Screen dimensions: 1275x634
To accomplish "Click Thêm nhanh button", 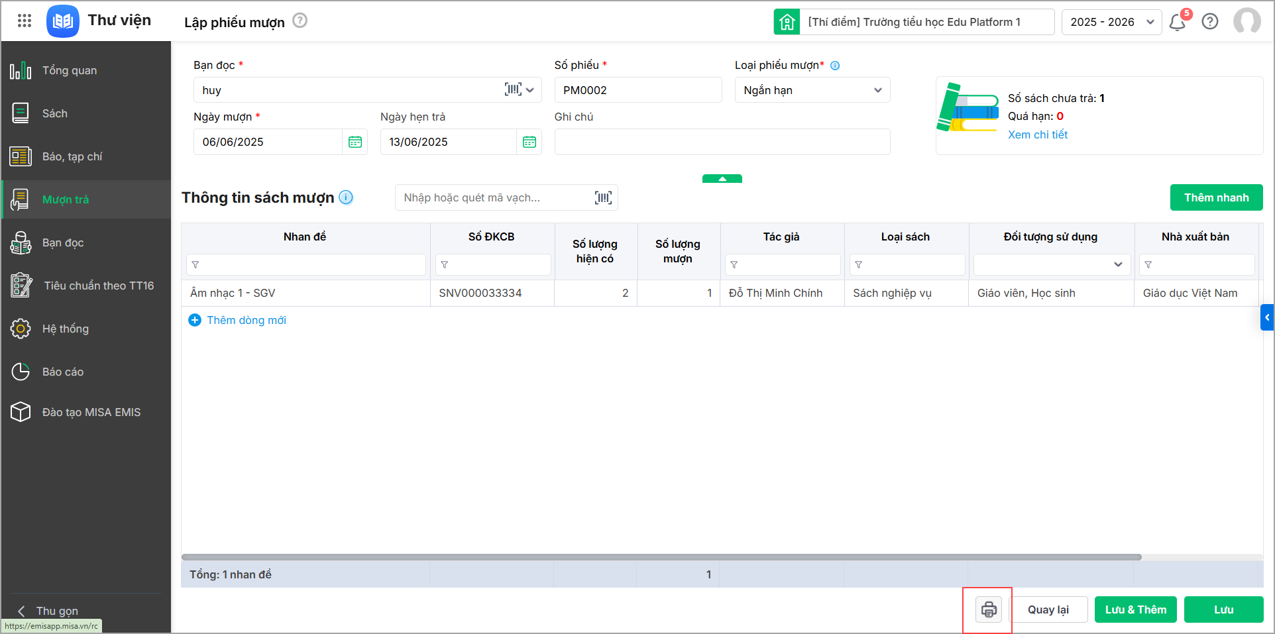I will [1217, 197].
